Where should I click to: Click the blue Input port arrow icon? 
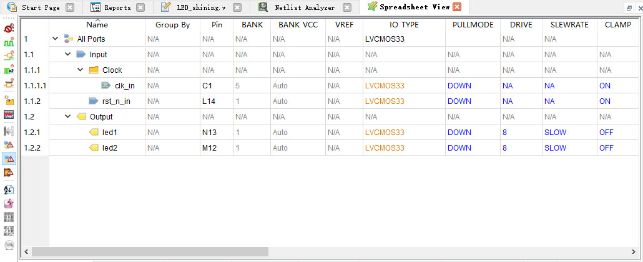[x=81, y=54]
